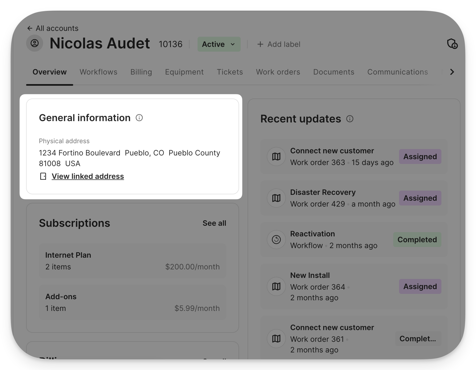The image size is (476, 370).
Task: Click $200.00/month price in Internet Plan
Action: 192,267
